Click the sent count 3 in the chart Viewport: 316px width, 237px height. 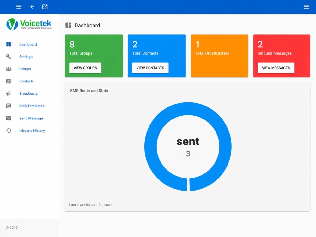pos(188,154)
